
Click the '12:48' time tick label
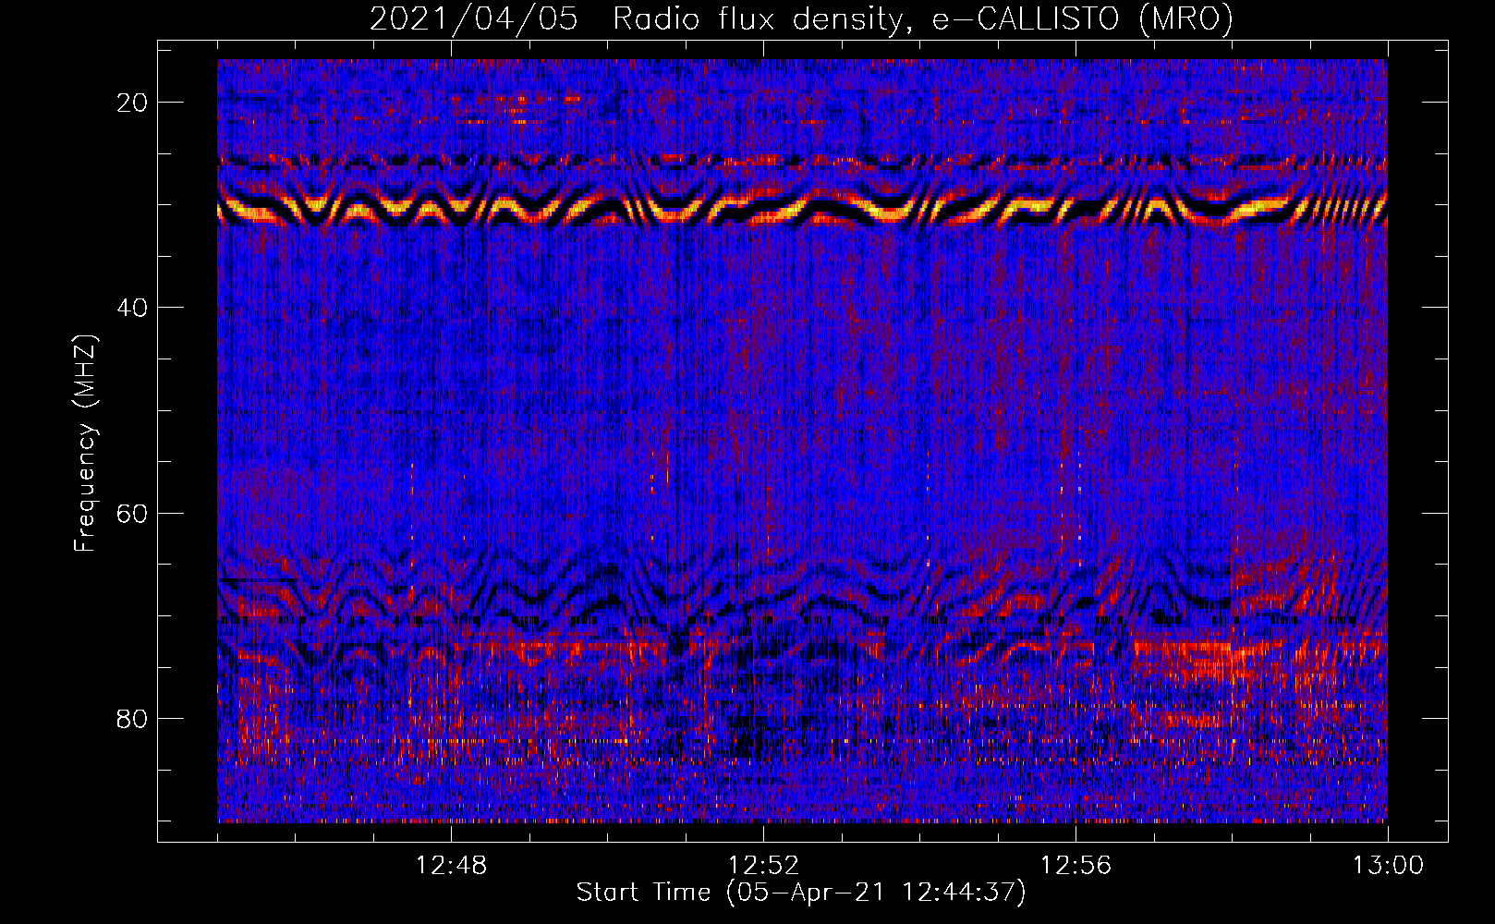(x=451, y=866)
